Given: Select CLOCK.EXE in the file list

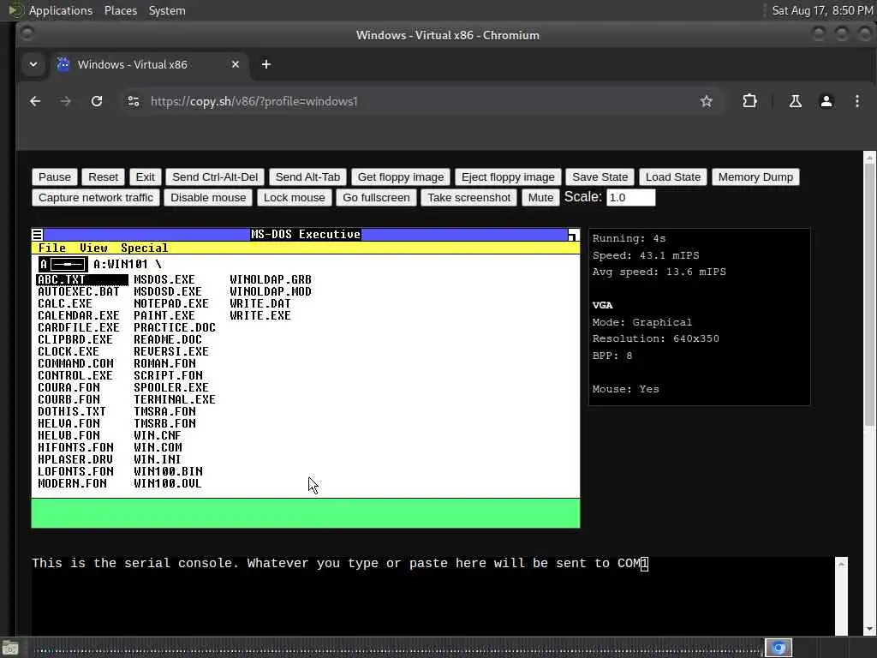Looking at the screenshot, I should point(69,351).
